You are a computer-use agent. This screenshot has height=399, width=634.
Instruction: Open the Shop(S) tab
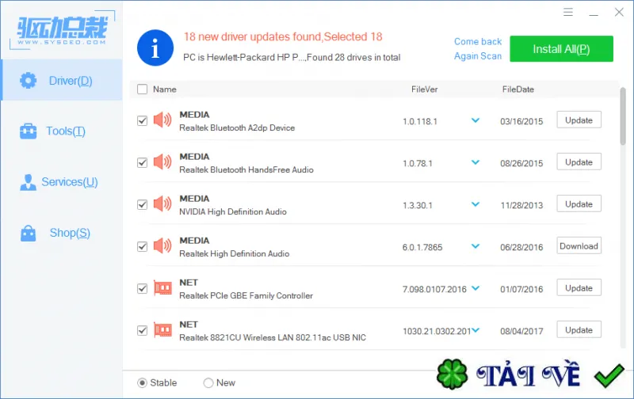(62, 233)
